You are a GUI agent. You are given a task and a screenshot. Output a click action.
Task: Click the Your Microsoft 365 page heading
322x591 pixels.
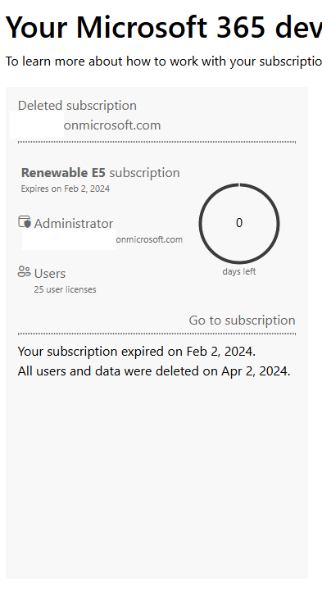tap(163, 27)
